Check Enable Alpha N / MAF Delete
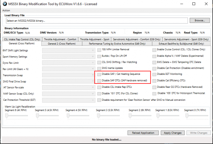Viewport: 213px width, 144px height. point(154,56)
